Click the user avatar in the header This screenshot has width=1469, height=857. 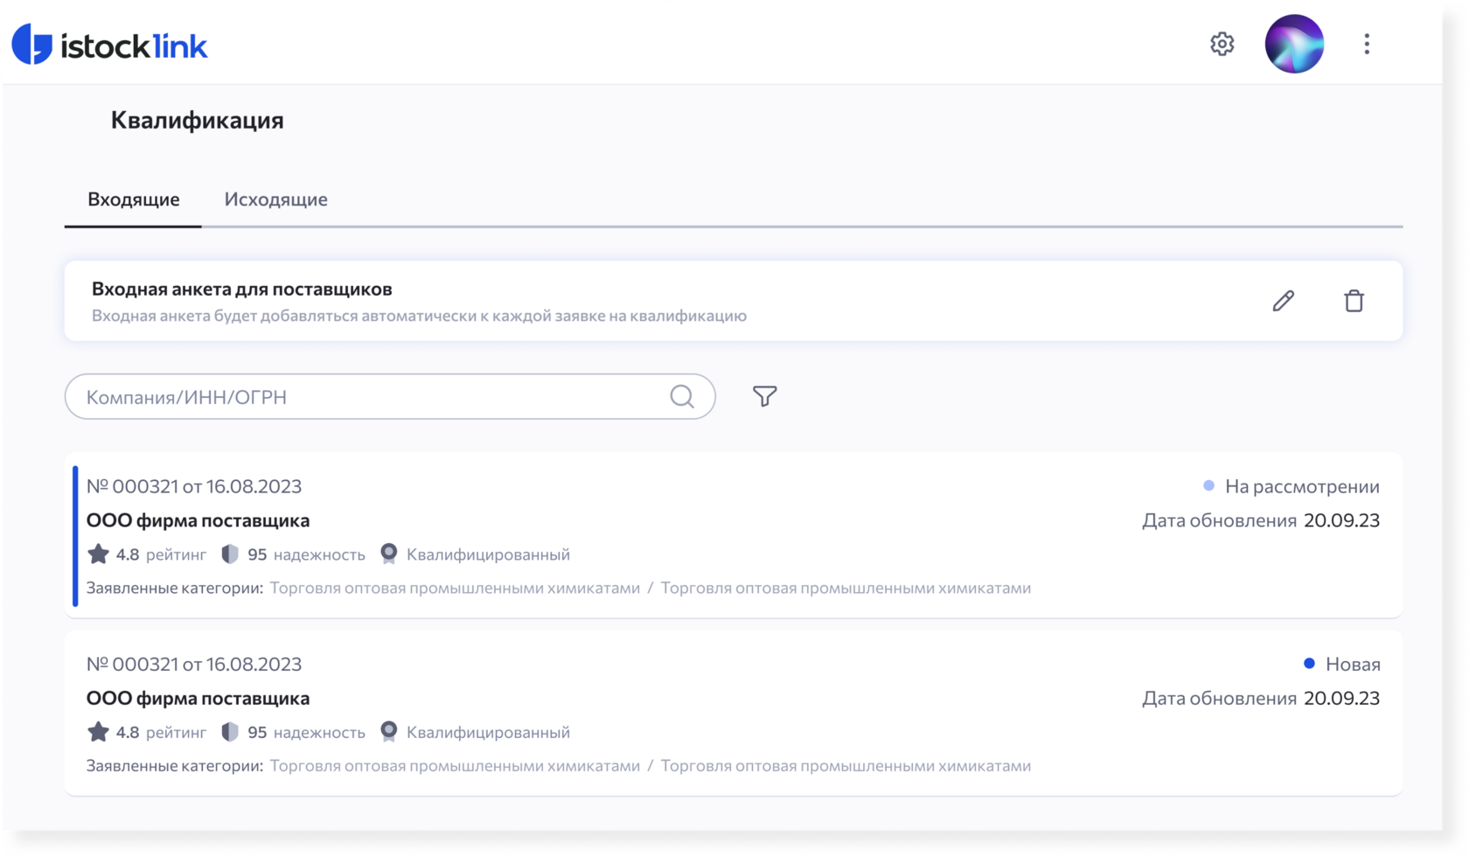click(1294, 44)
